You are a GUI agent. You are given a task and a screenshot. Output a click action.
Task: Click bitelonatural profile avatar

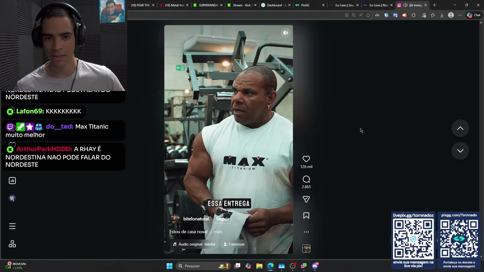point(174,219)
